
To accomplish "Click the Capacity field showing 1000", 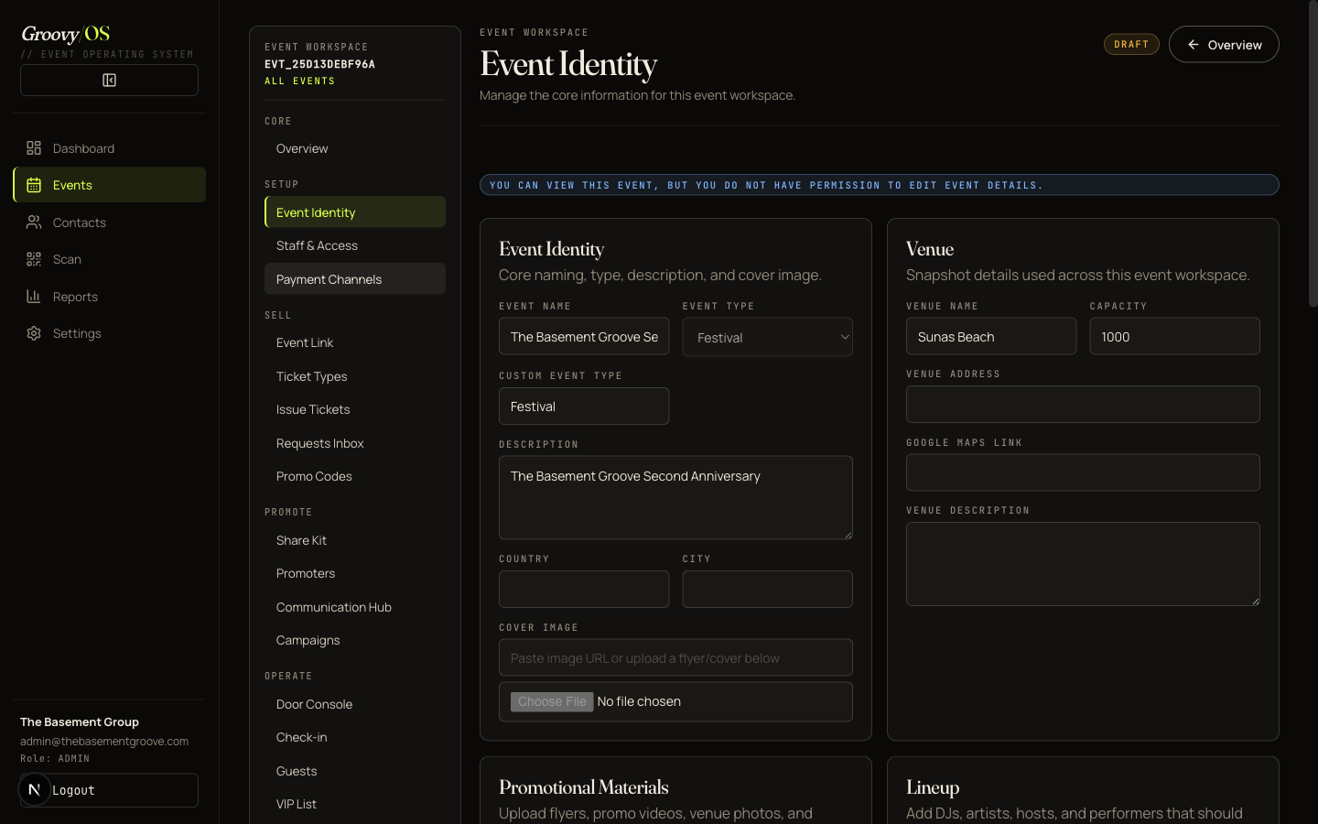I will pos(1174,336).
